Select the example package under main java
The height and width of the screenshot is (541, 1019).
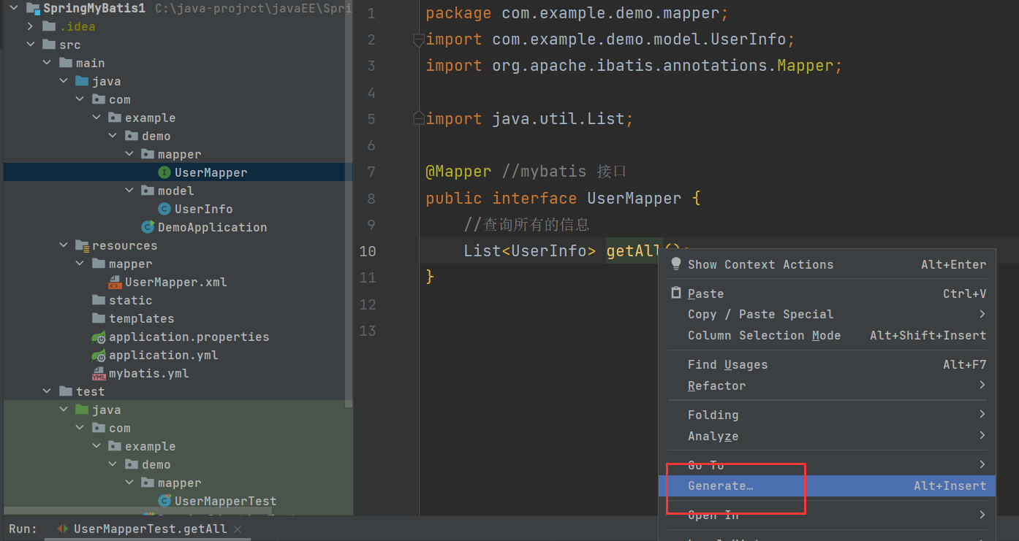[x=150, y=118]
